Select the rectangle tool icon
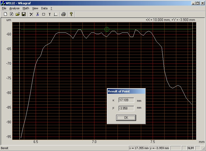The image size is (206, 151). point(44,14)
